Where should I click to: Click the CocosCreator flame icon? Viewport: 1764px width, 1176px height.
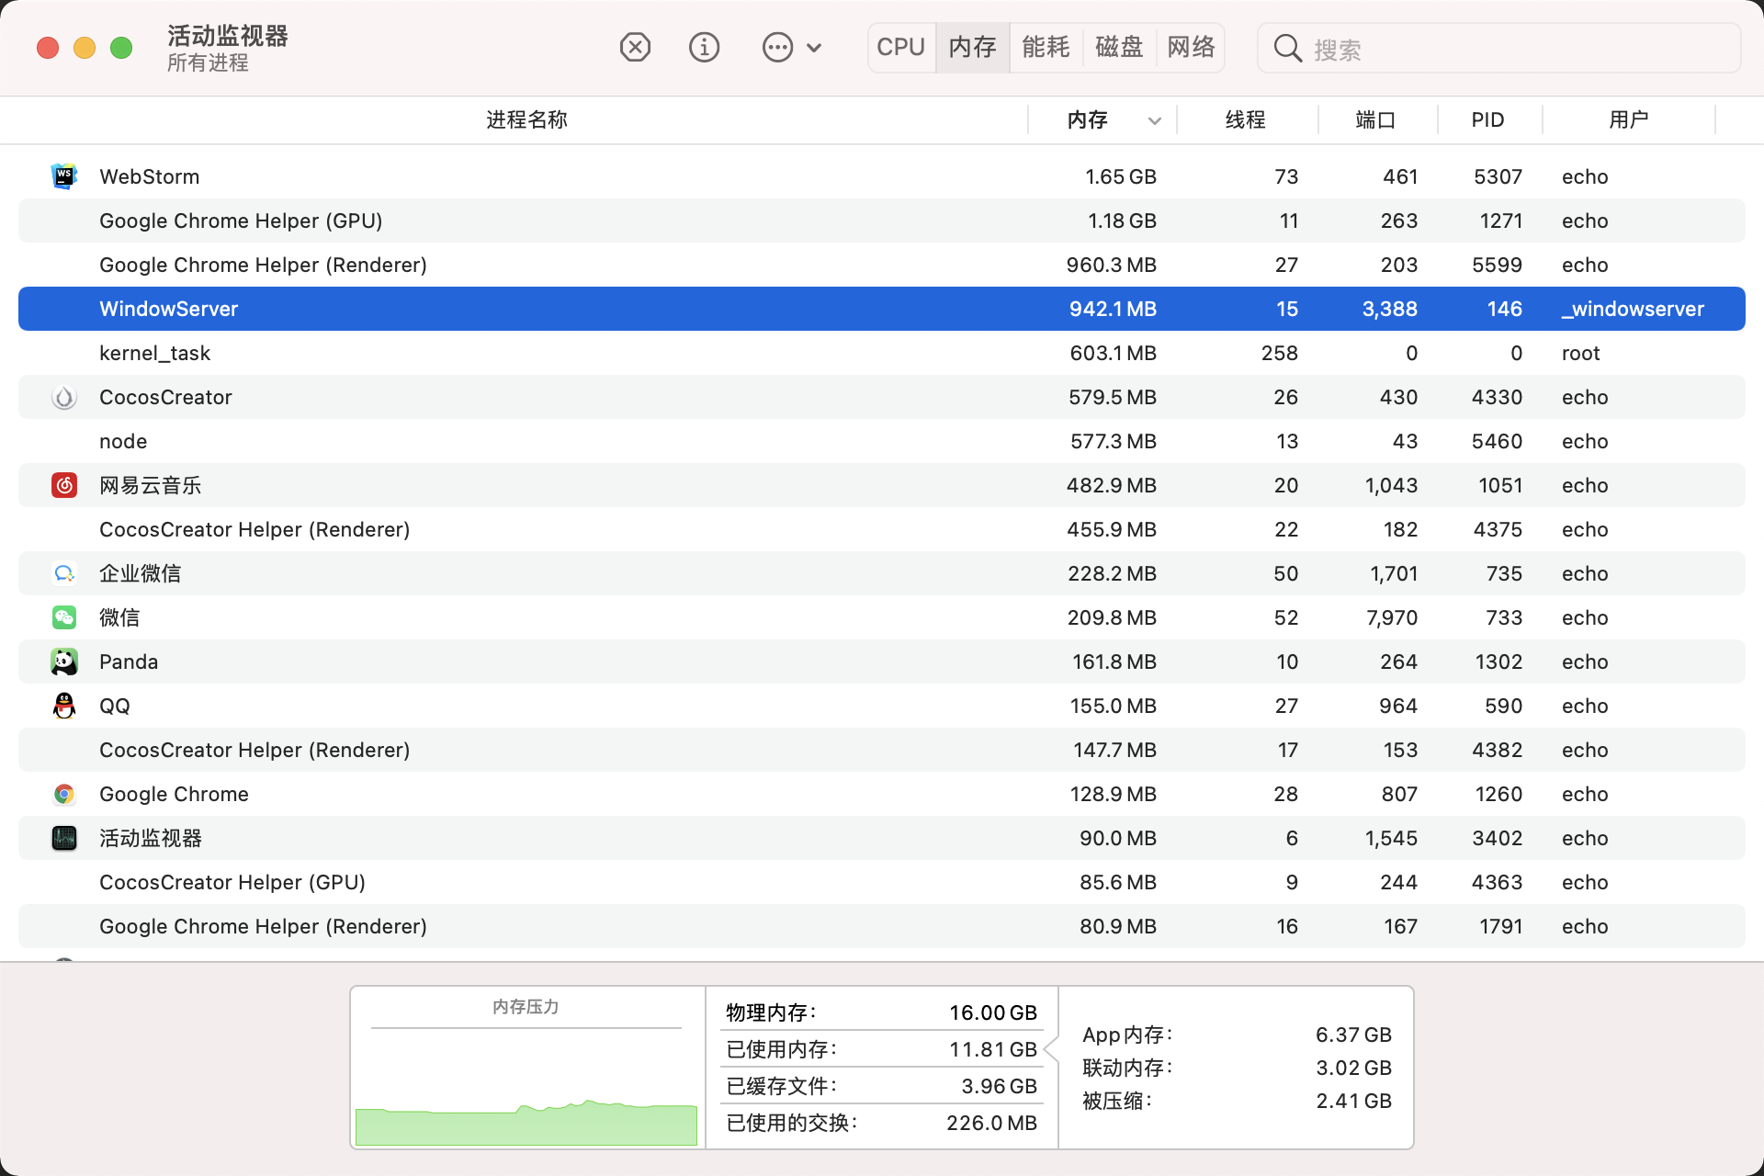[64, 397]
